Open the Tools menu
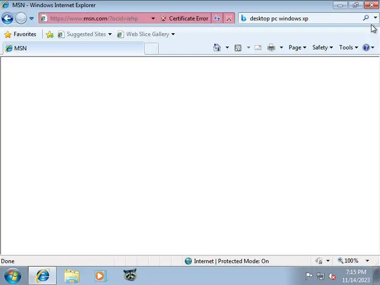The height and width of the screenshot is (285, 380). tap(349, 47)
